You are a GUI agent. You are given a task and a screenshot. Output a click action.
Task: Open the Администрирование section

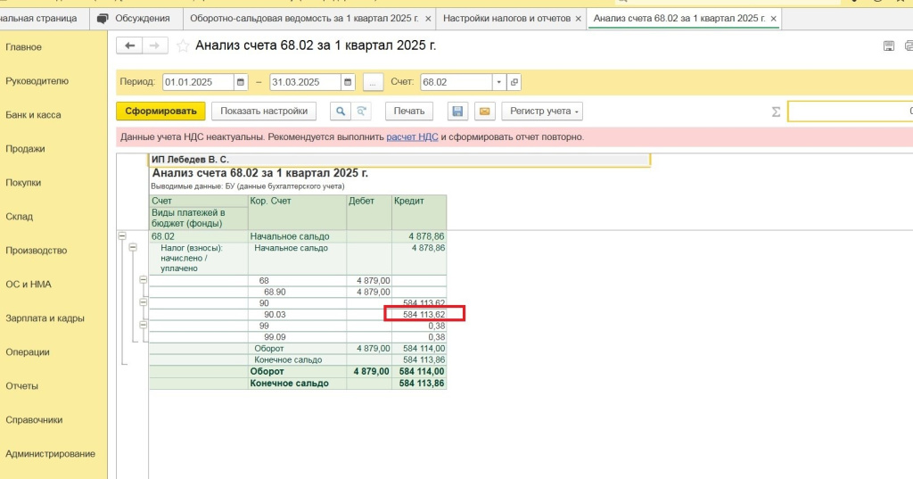(x=50, y=453)
